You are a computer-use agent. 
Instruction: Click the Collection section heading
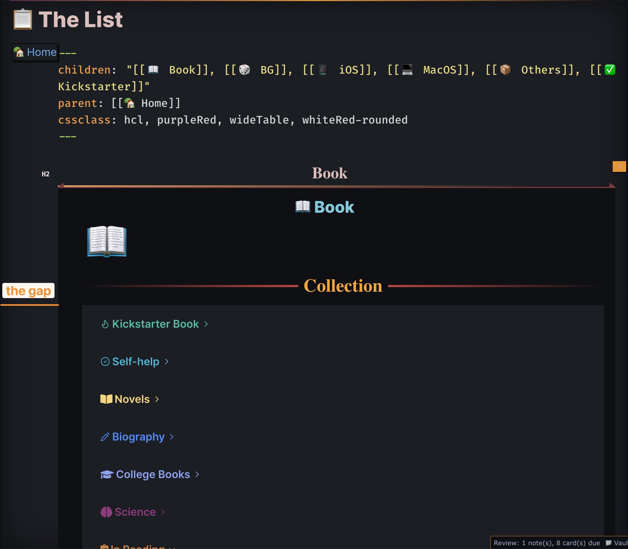tap(343, 286)
